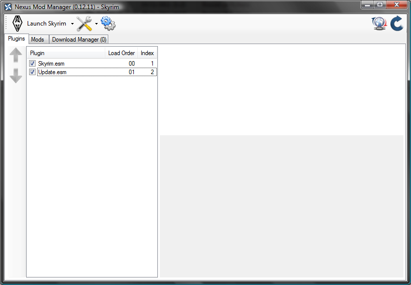
Task: Click index value 2 of Update.esm
Action: pyautogui.click(x=152, y=72)
